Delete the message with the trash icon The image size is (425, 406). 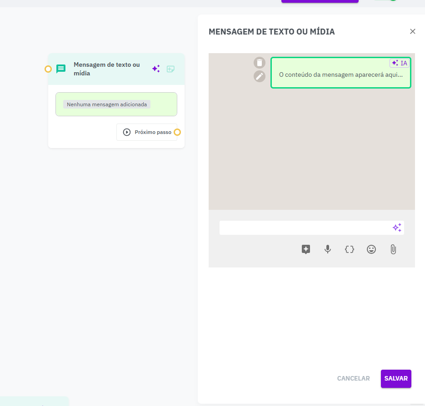click(259, 63)
